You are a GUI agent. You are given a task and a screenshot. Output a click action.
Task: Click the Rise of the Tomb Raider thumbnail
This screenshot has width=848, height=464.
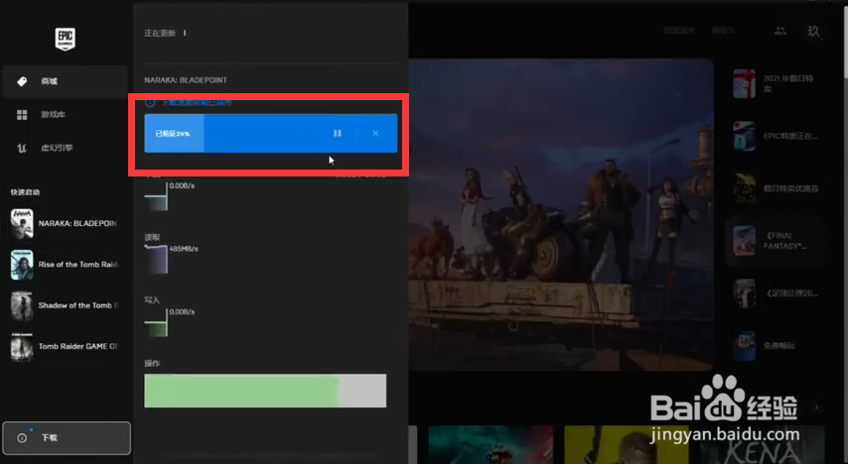click(x=22, y=265)
